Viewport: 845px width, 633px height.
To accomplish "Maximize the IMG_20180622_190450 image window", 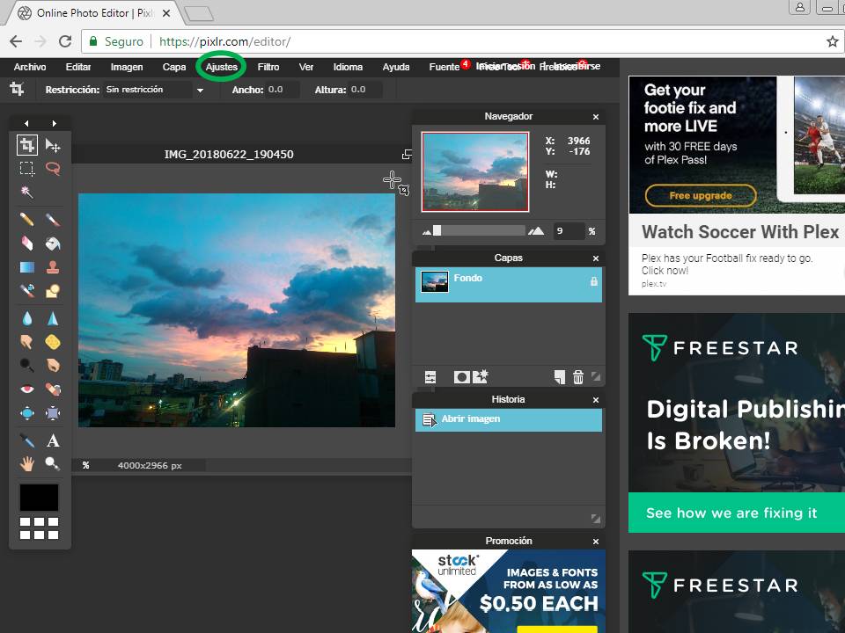I will click(x=407, y=155).
